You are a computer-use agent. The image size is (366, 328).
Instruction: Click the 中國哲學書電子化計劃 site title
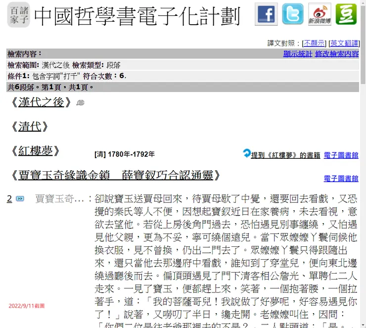click(137, 16)
